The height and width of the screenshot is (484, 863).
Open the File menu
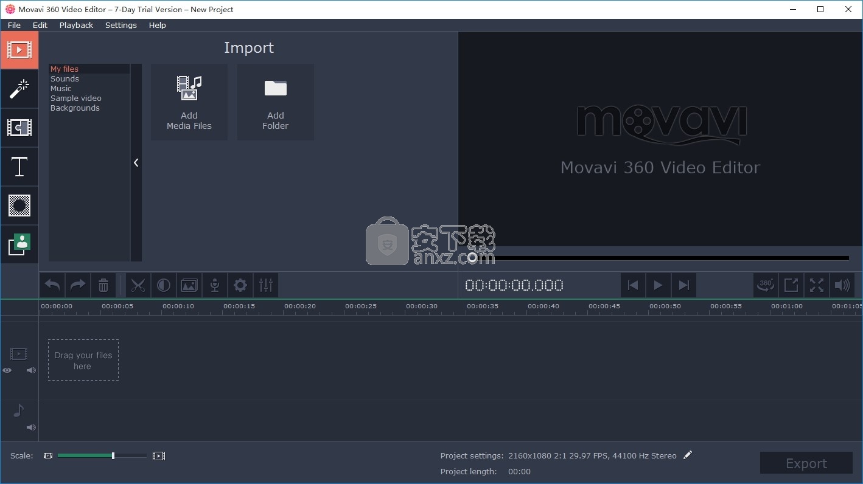[14, 25]
